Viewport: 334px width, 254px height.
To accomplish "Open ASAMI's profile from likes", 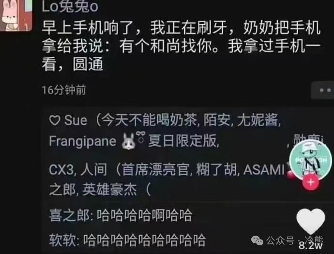I will (x=264, y=170).
